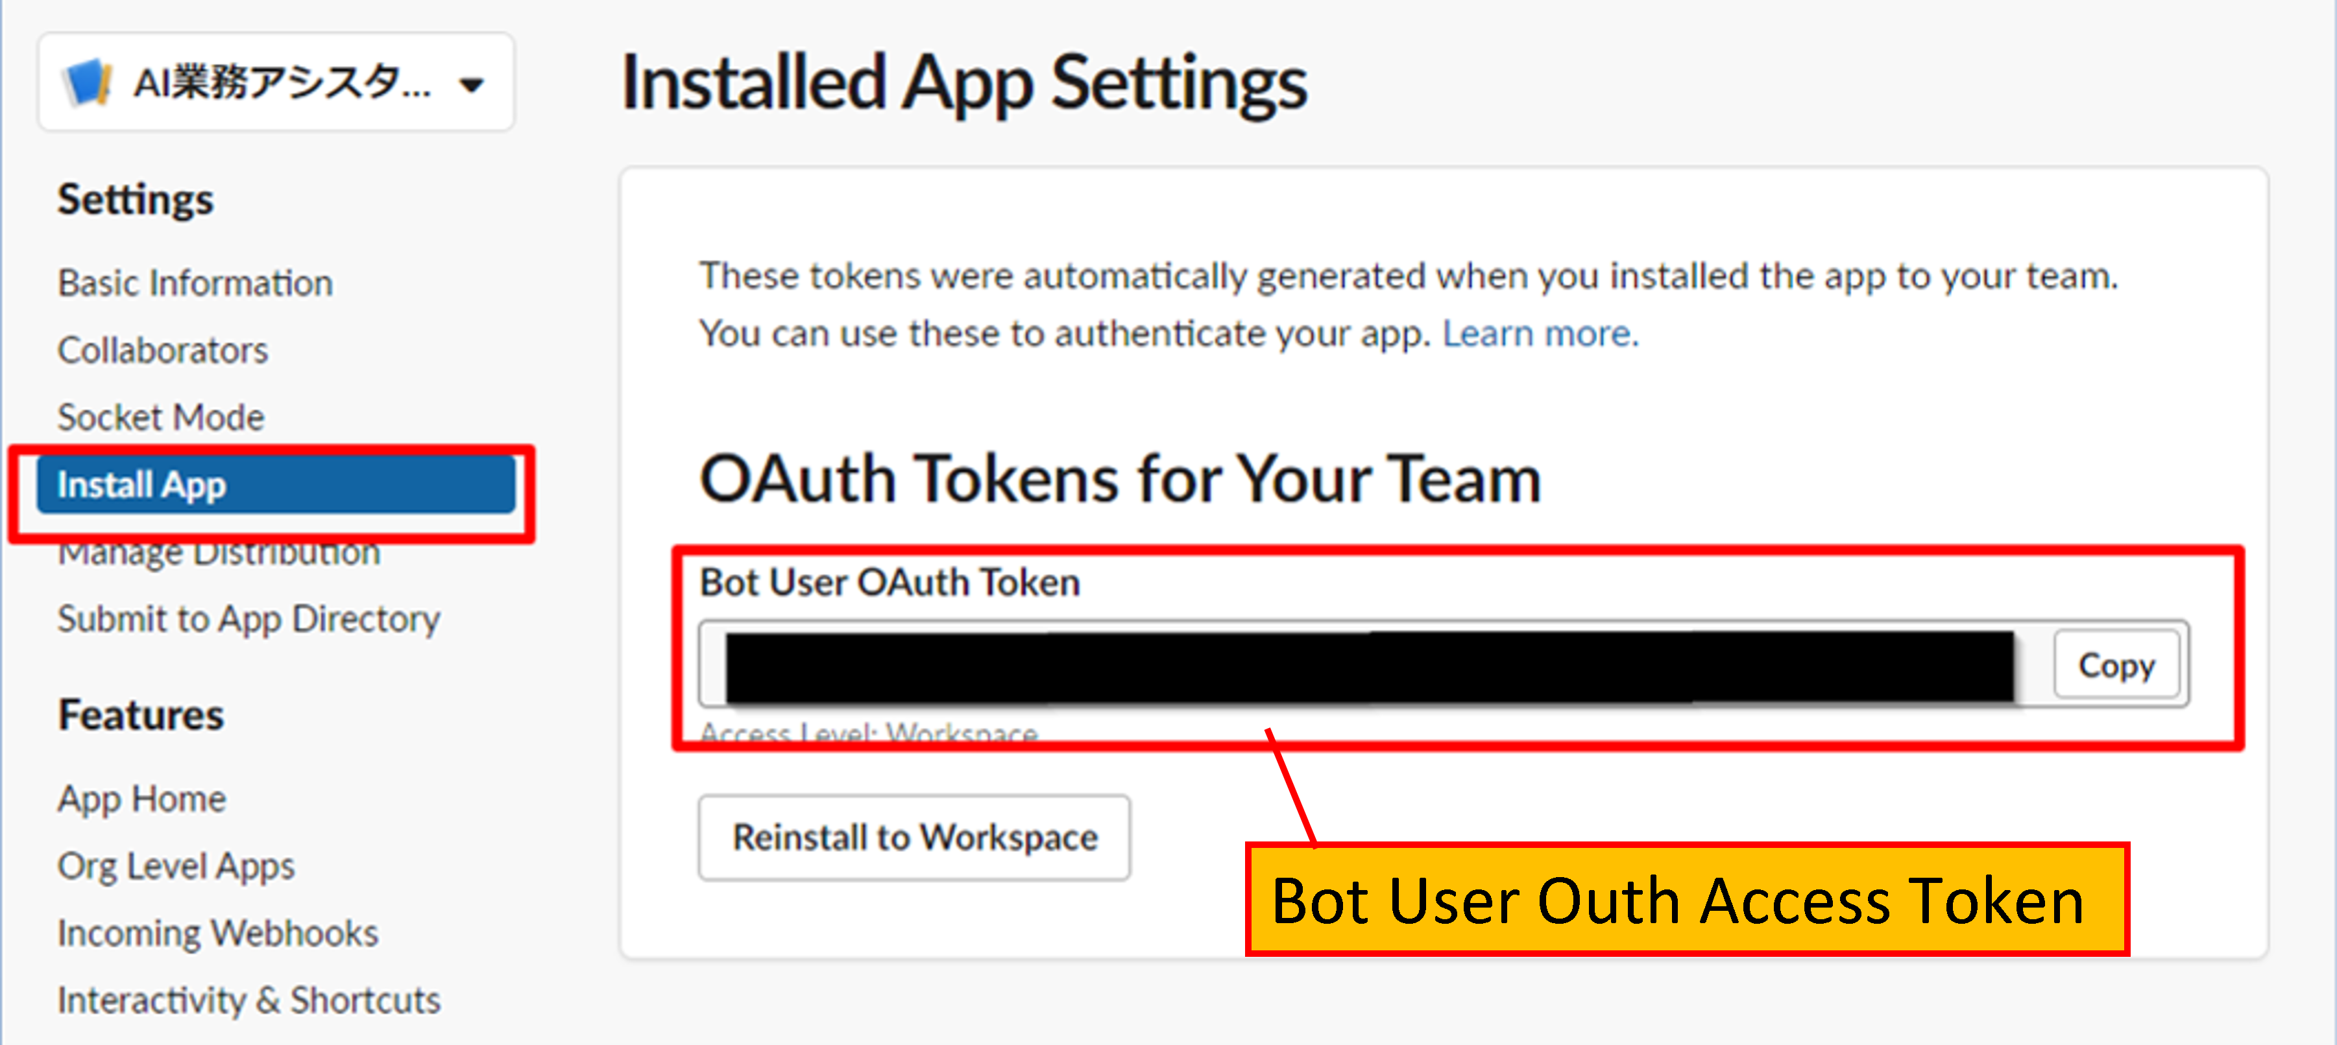Click the yellow Bot User Outh Access Token callout
Screen dimensions: 2337x1045
pos(1686,900)
